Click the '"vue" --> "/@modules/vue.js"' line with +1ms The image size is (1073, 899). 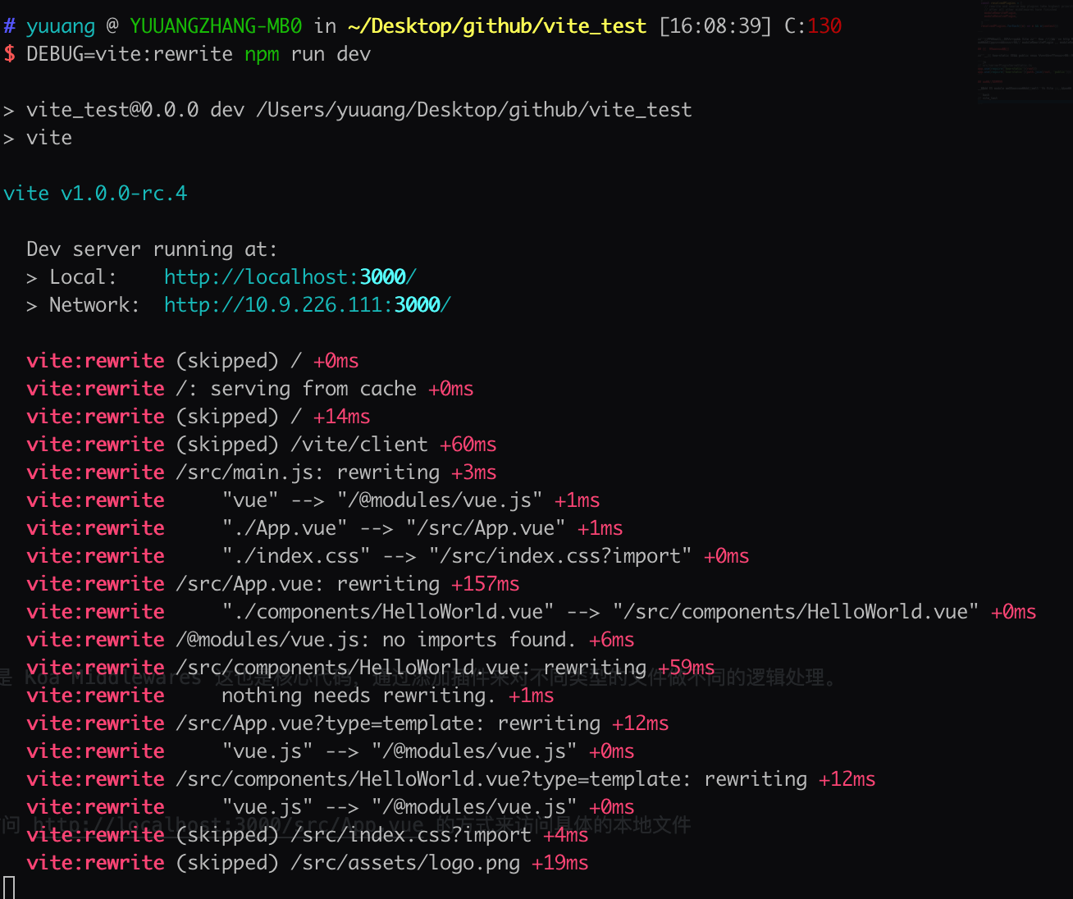(313, 500)
